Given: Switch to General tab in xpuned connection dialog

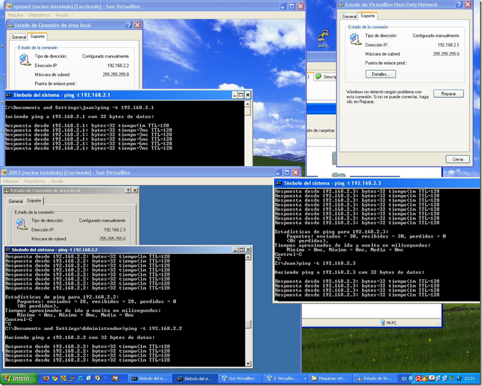Looking at the screenshot, I should click(x=19, y=37).
